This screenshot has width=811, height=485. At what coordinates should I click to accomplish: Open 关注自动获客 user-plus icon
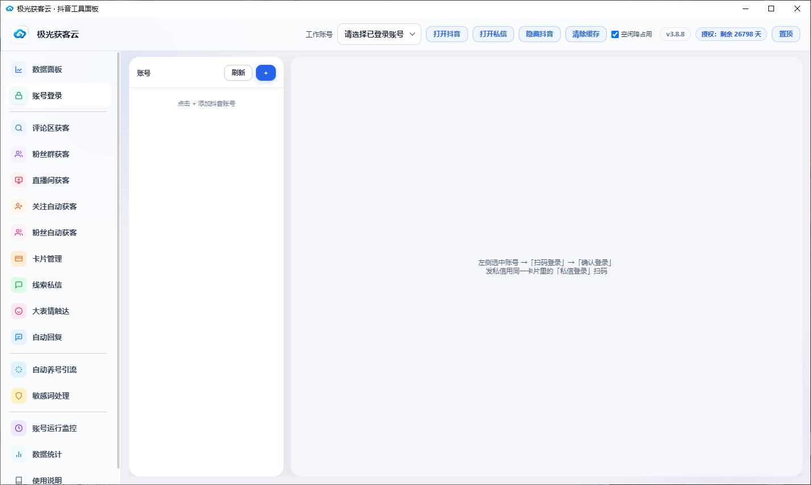[19, 206]
